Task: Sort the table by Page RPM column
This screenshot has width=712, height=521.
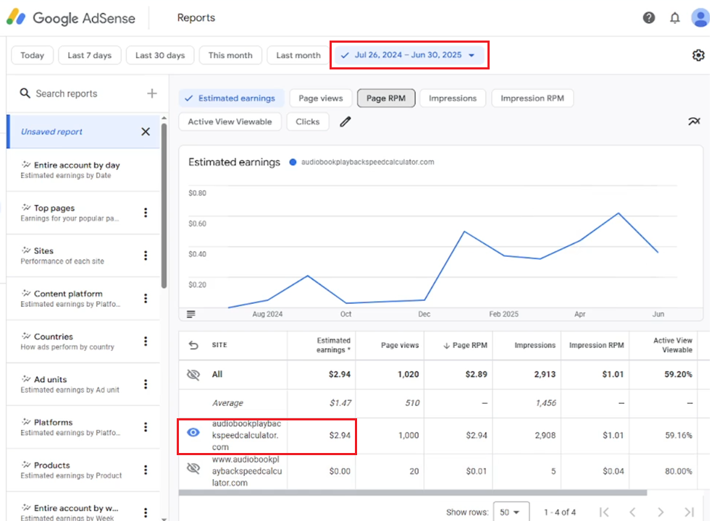Action: 465,345
